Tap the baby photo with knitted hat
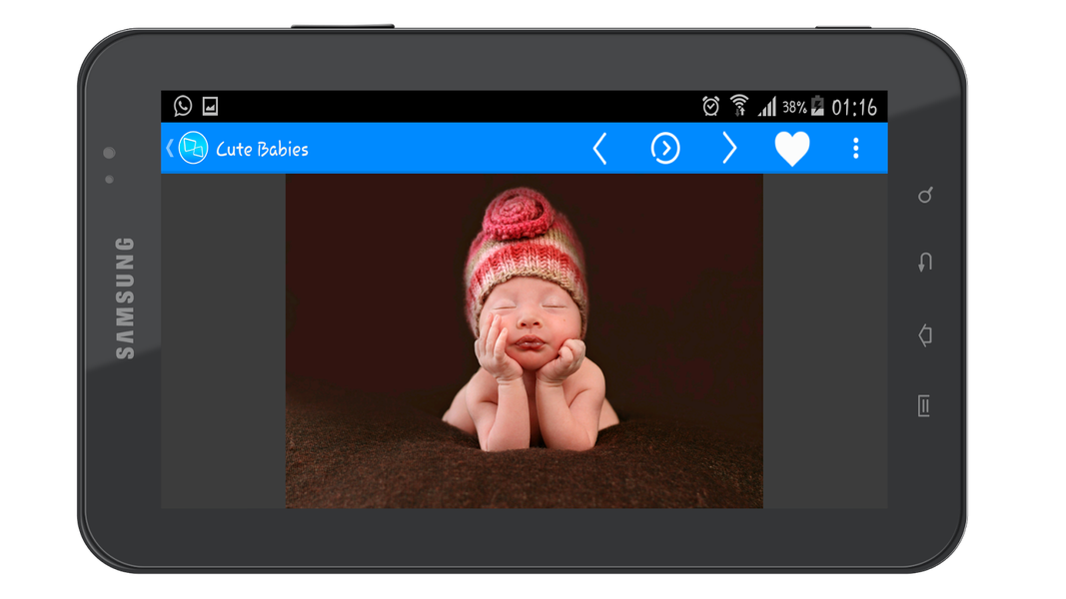 pyautogui.click(x=524, y=340)
